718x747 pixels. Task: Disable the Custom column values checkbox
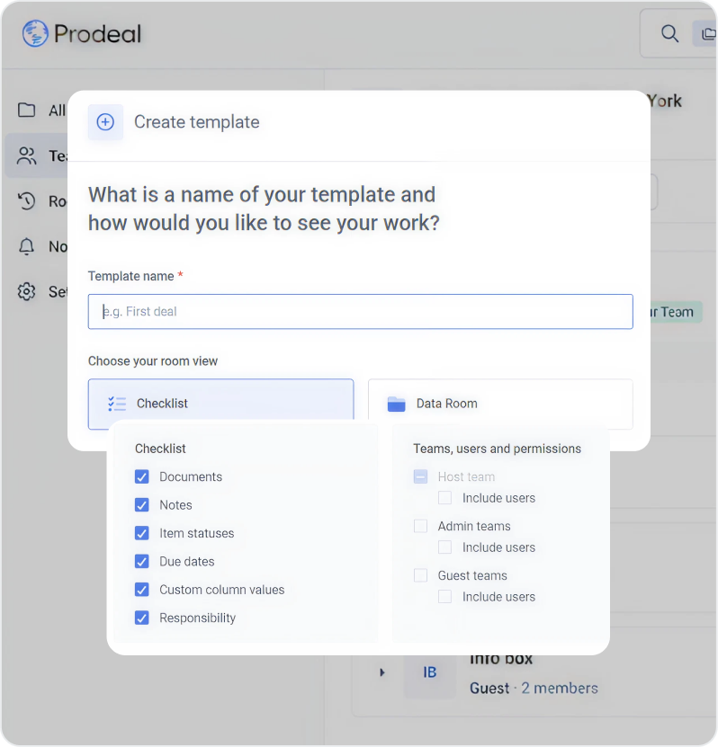coord(142,590)
